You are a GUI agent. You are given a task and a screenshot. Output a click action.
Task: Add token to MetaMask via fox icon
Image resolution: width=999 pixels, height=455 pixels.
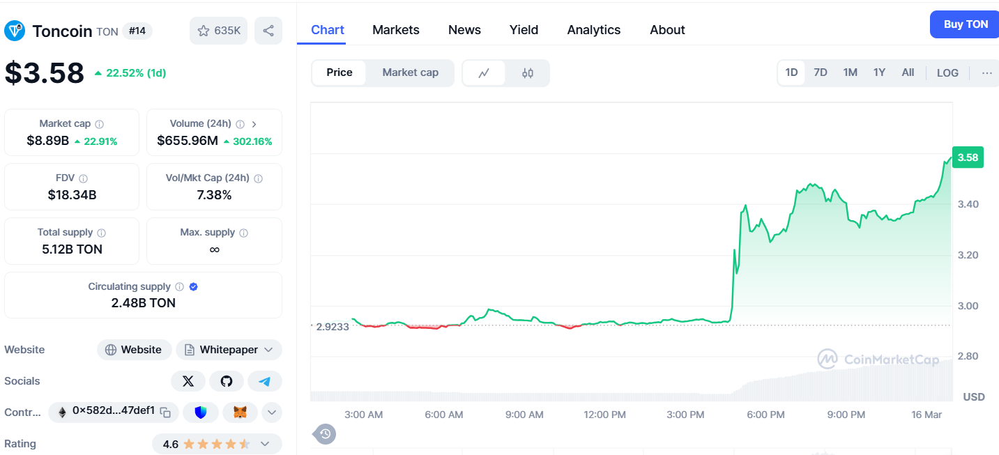[240, 412]
